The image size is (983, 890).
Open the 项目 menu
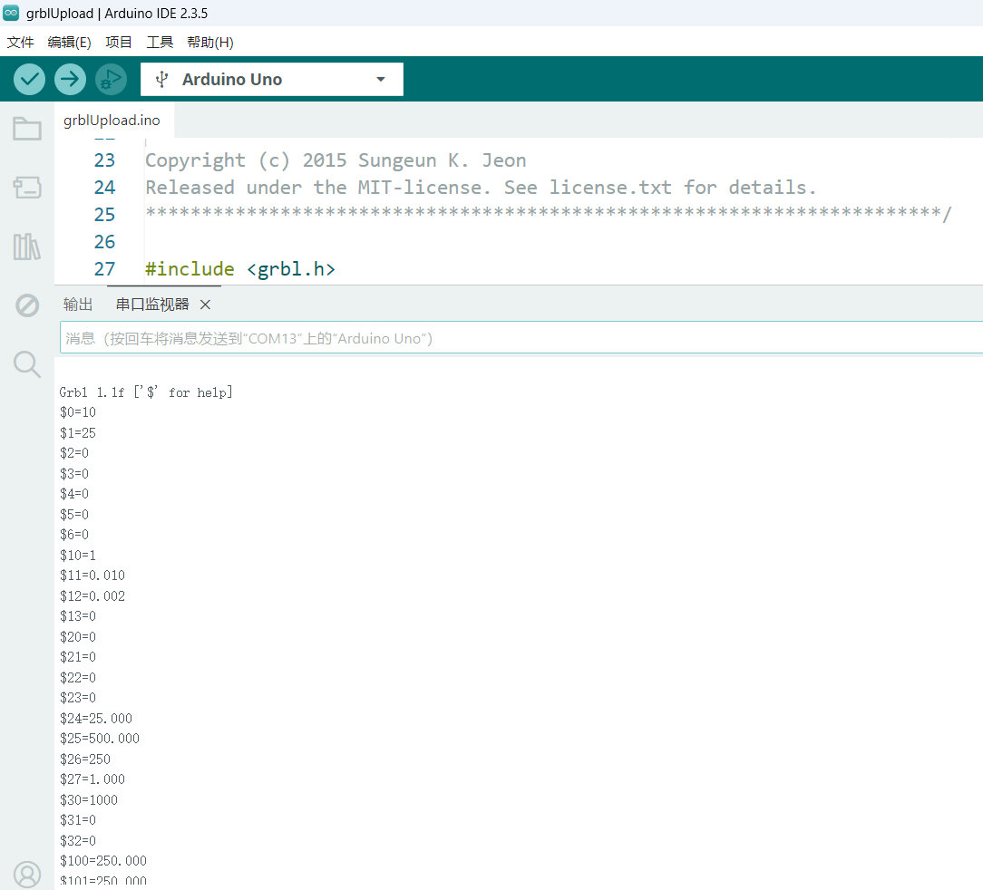[119, 42]
